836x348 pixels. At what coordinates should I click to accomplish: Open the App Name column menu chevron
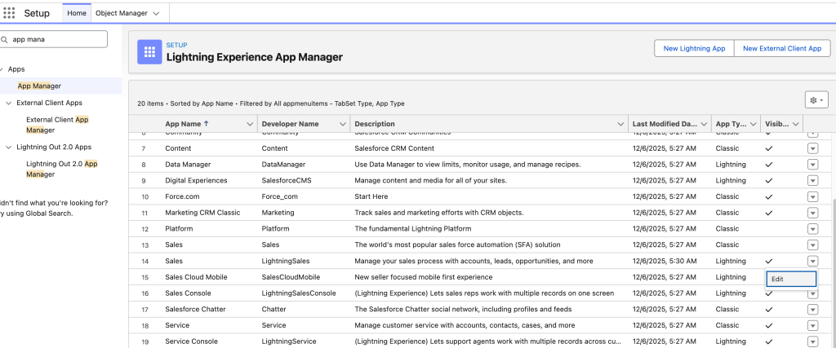[x=250, y=124]
